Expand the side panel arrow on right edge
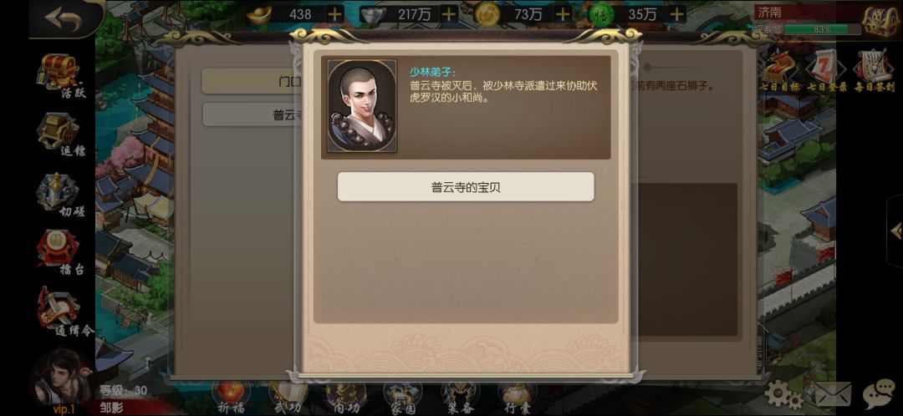903x416 pixels. click(896, 231)
